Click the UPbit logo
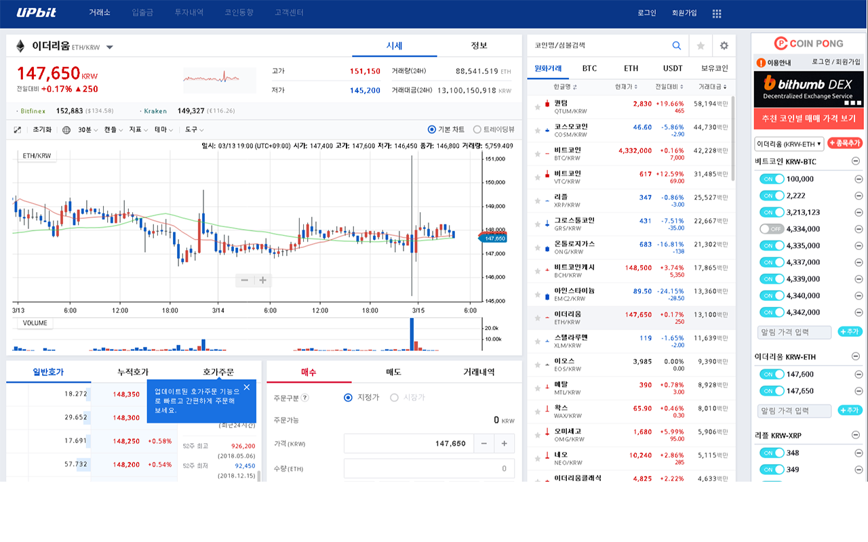Viewport: 868px width, 542px height. tap(35, 13)
